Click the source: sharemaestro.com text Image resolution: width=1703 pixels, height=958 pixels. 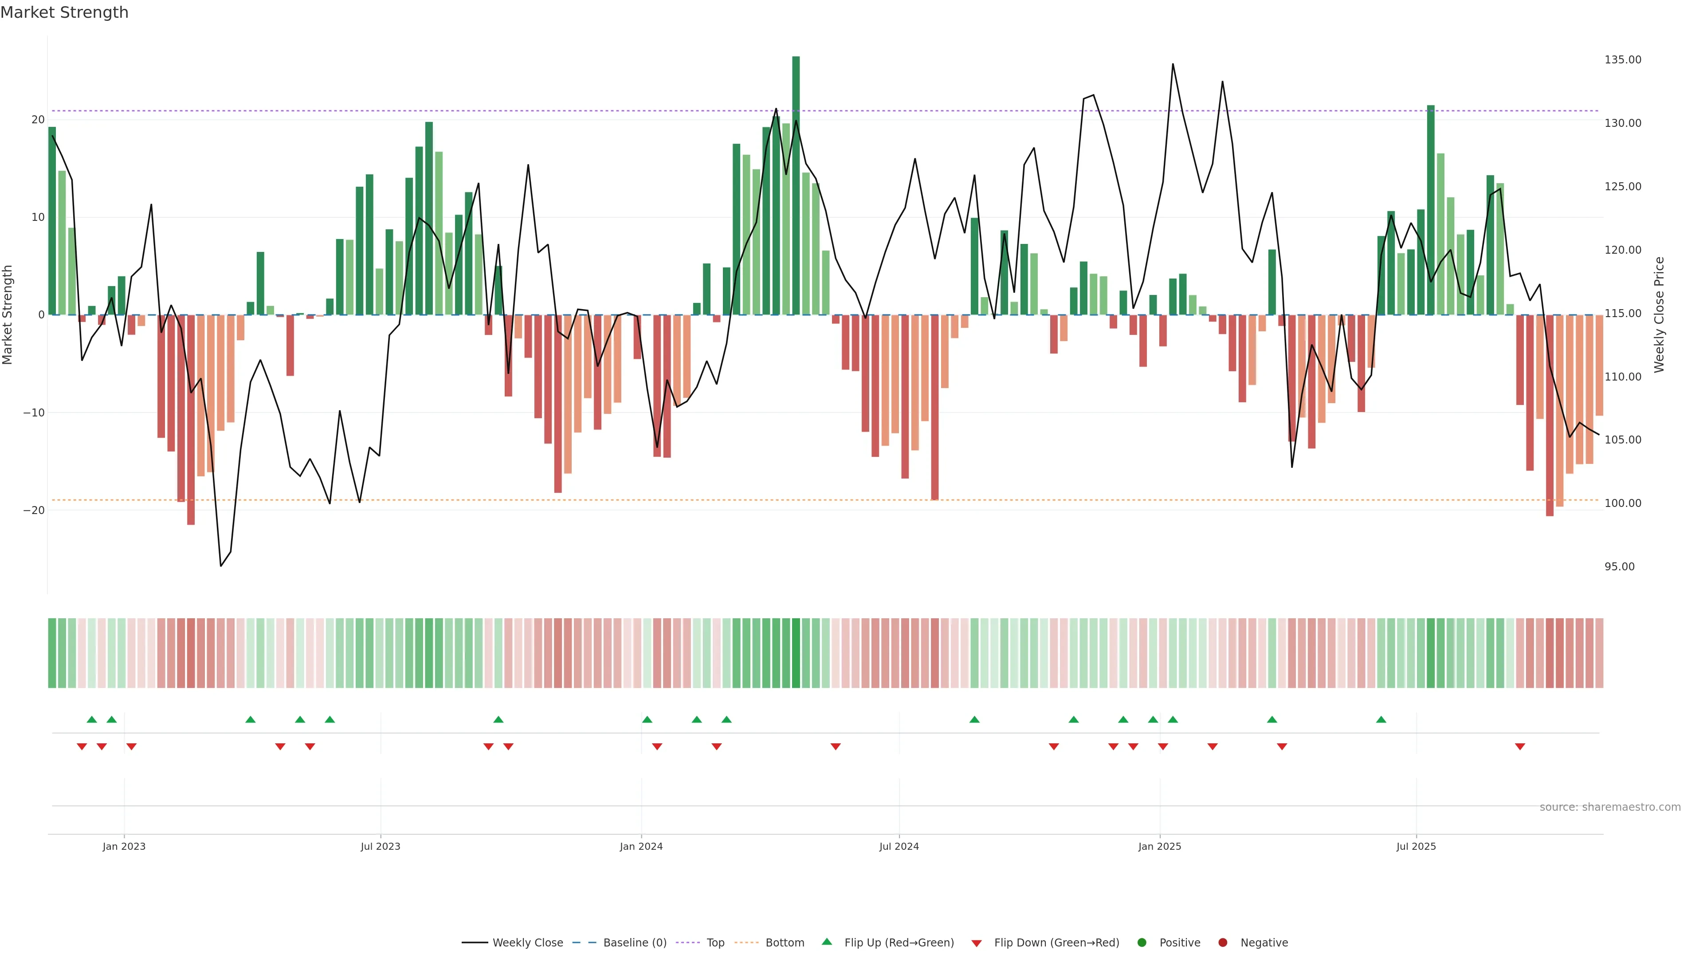point(1610,807)
